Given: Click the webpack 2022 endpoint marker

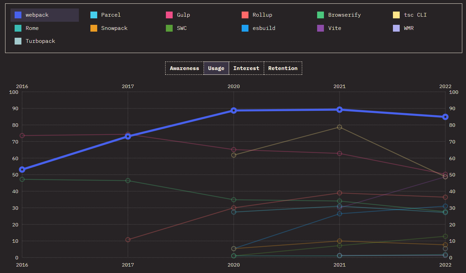Looking at the screenshot, I should [x=445, y=117].
